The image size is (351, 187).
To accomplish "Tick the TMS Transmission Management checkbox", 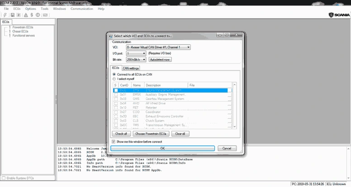I will click(x=116, y=125).
